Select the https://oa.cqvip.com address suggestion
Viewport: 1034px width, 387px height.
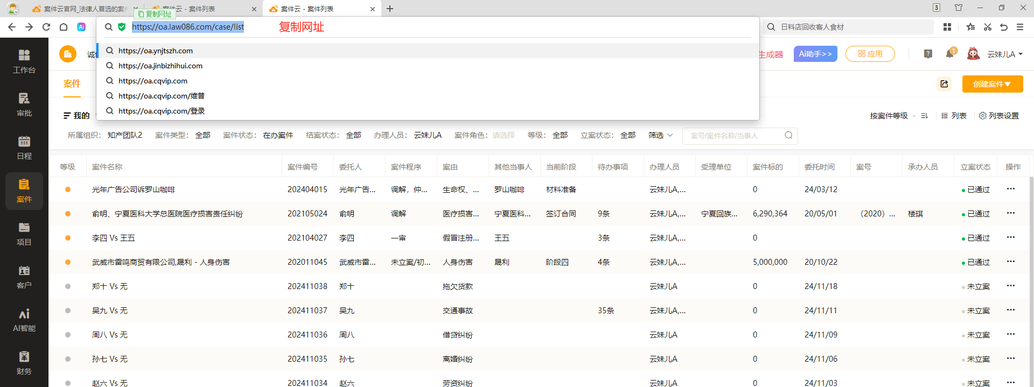tap(153, 81)
